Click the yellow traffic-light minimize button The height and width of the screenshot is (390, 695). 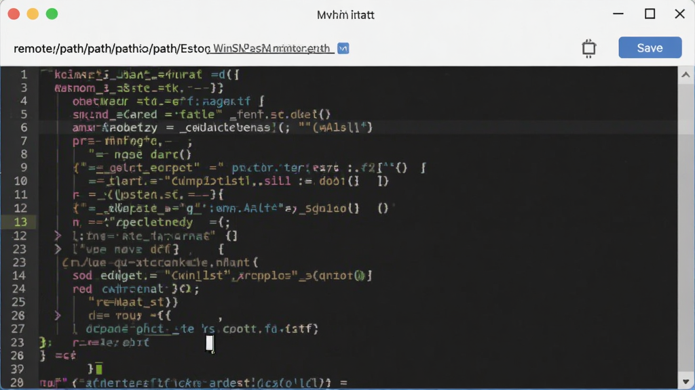click(x=33, y=14)
